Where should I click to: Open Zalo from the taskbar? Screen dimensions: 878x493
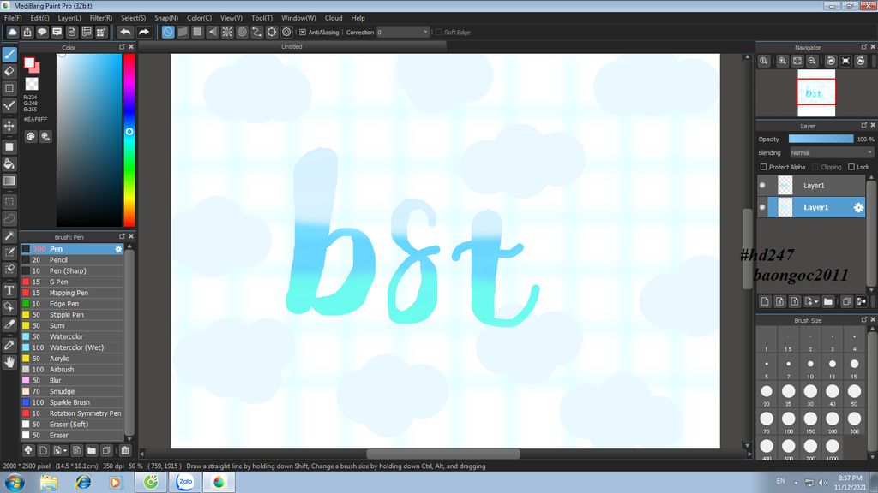(x=185, y=482)
